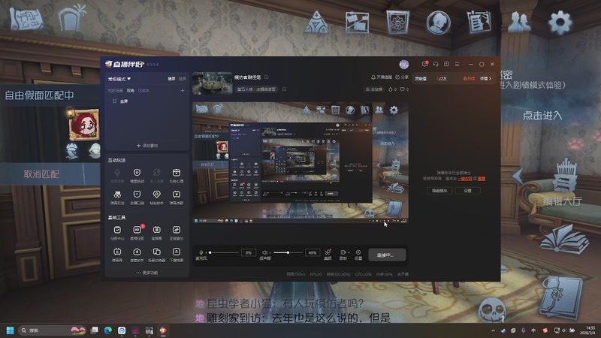Image resolution: width=601 pixels, height=338 pixels.
Task: Click the headset customer service icon
Action: point(436,64)
